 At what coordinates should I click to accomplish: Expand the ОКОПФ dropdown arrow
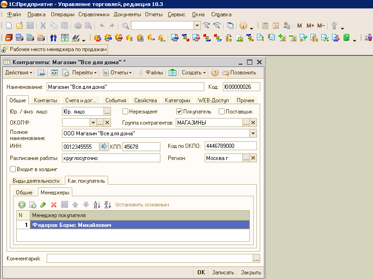click(x=93, y=123)
